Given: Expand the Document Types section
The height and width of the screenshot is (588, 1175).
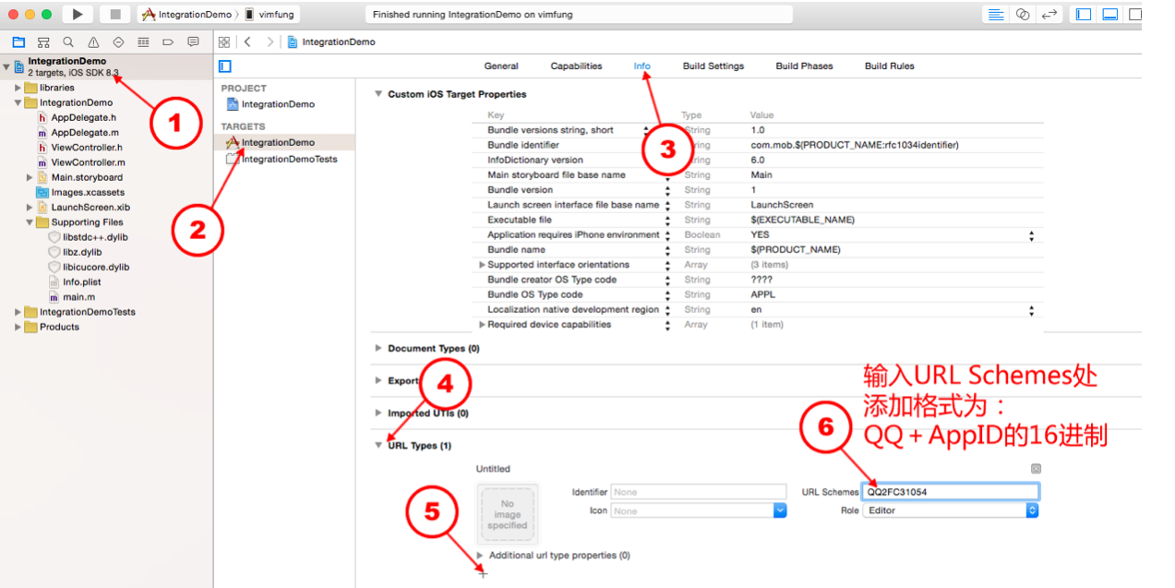Looking at the screenshot, I should click(x=378, y=349).
